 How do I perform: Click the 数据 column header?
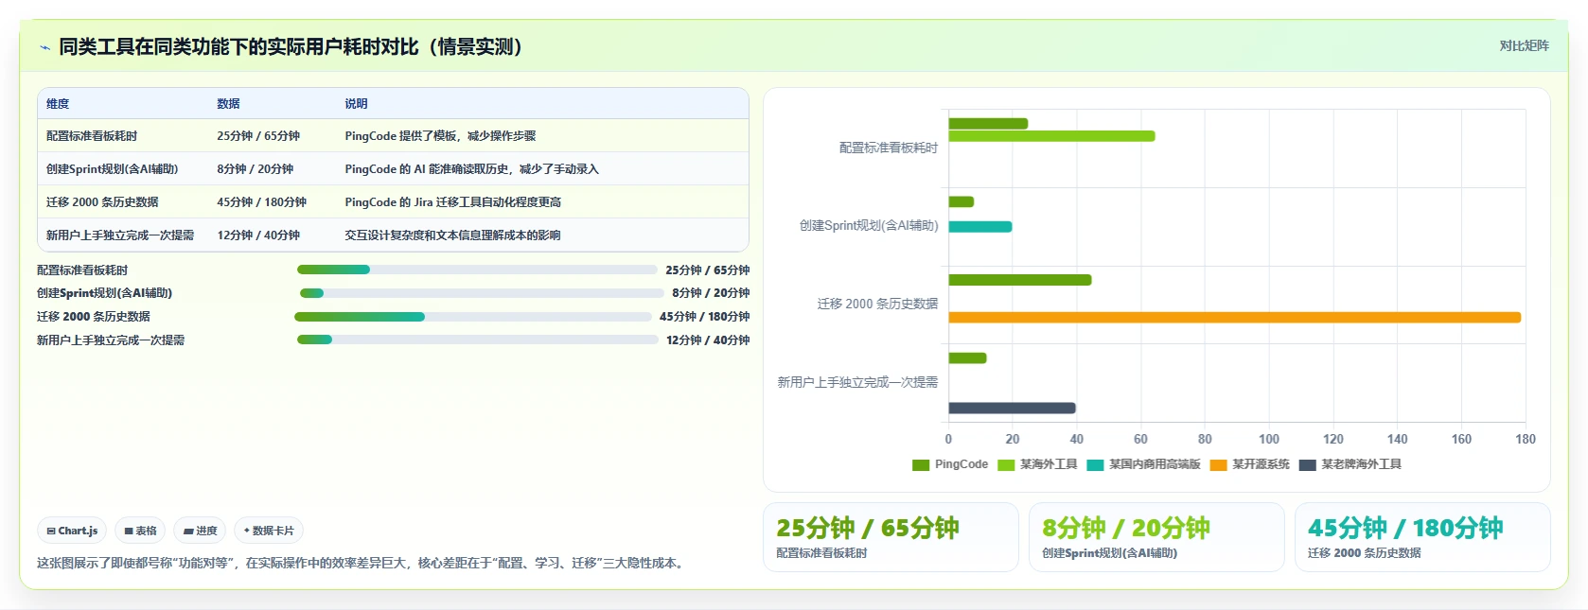point(228,104)
